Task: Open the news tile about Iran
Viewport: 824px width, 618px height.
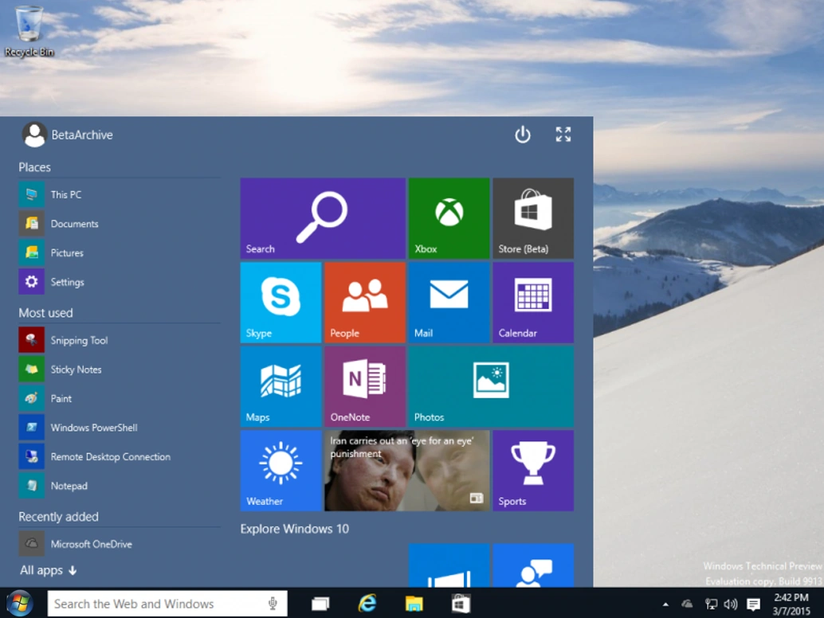Action: tap(406, 471)
